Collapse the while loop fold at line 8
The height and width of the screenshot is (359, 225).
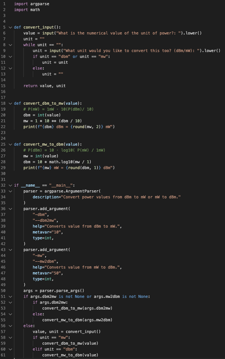click(x=10, y=45)
